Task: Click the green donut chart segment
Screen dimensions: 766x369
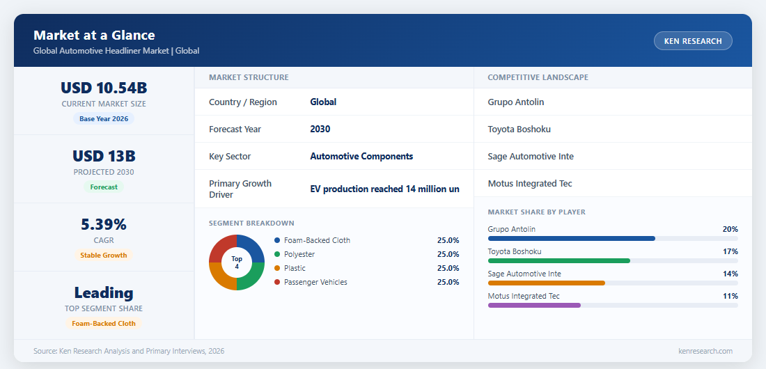Action: (251, 276)
